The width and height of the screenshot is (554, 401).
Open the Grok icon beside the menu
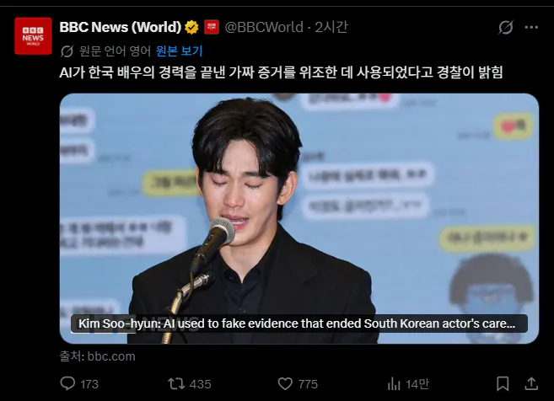coord(506,27)
